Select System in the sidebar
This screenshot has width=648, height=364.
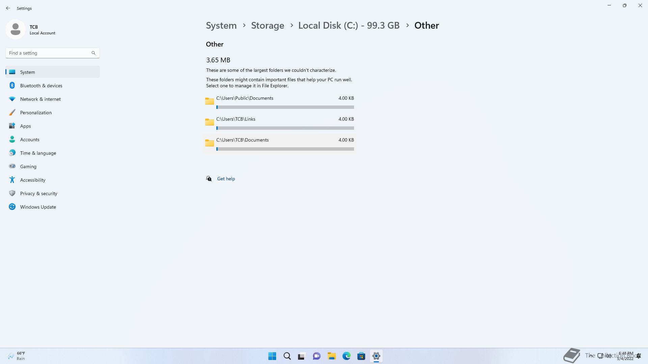(53, 72)
